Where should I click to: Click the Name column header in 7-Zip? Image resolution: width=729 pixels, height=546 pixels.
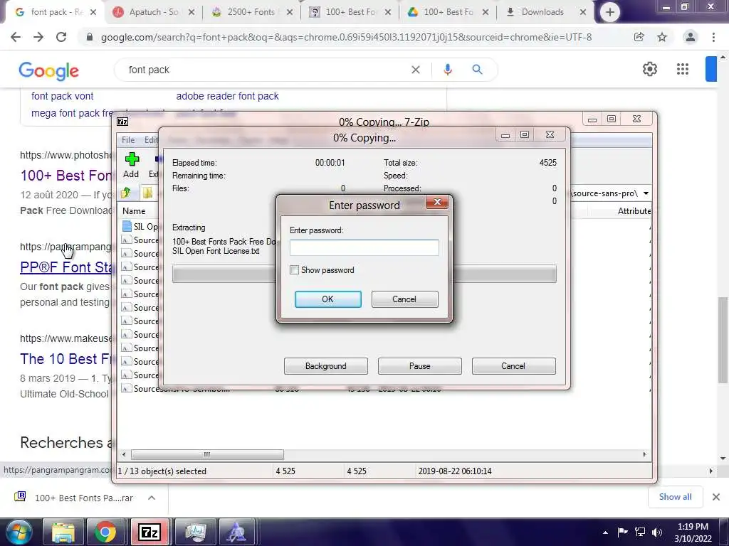click(134, 210)
